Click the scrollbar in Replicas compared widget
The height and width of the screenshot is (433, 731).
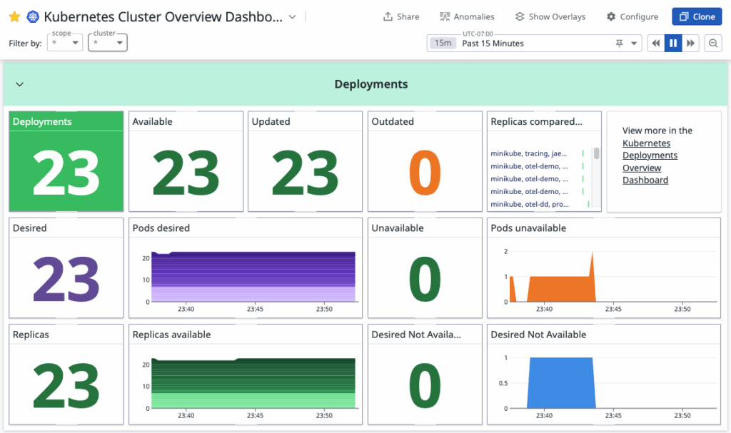(596, 153)
